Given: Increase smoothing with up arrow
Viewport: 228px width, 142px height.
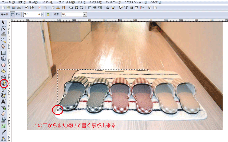Looking at the screenshot, I should point(42,13).
